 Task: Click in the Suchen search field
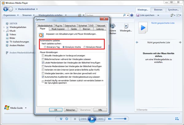(104, 15)
